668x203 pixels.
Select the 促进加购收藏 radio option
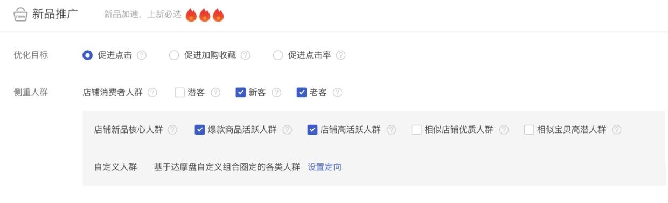point(174,55)
